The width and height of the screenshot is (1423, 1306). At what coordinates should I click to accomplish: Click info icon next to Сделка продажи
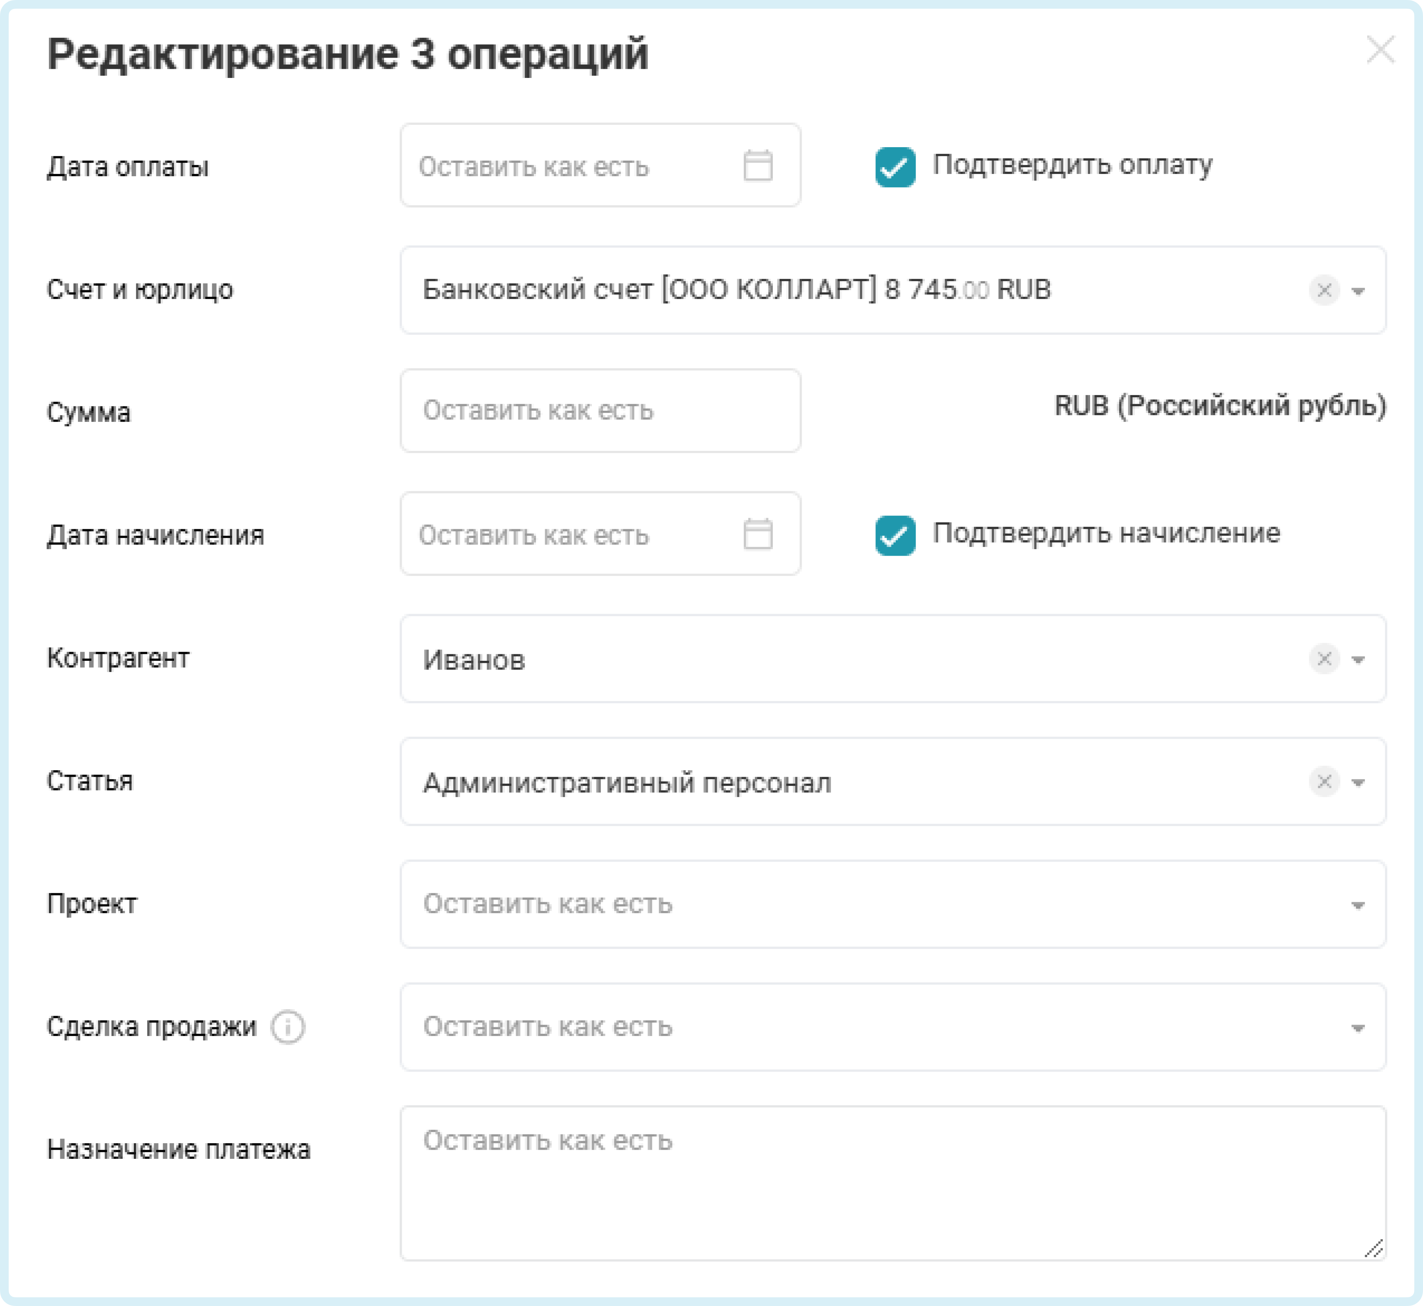[288, 1027]
